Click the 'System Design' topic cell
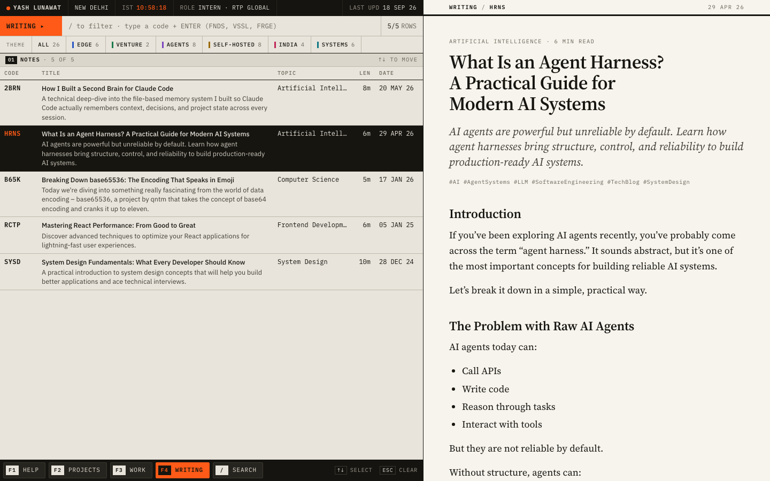Image resolution: width=770 pixels, height=481 pixels. (x=303, y=262)
